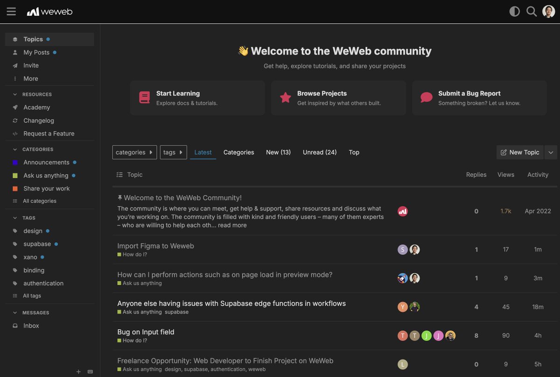
Task: Select orange Share your work category swatch
Action: click(15, 189)
